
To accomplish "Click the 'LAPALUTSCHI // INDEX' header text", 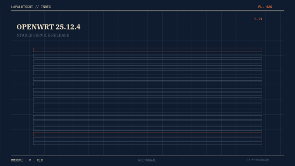I will pos(31,7).
